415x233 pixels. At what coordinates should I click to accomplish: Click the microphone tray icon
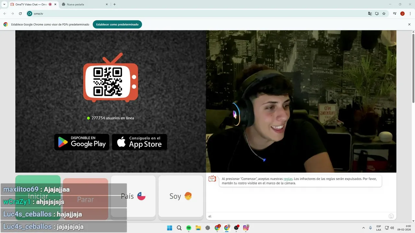tap(371, 228)
